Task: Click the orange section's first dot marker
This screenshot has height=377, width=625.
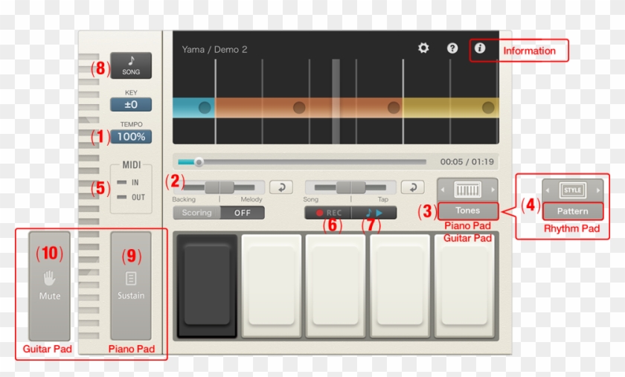Action: (x=299, y=108)
